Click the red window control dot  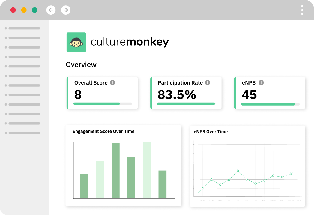[13, 10]
